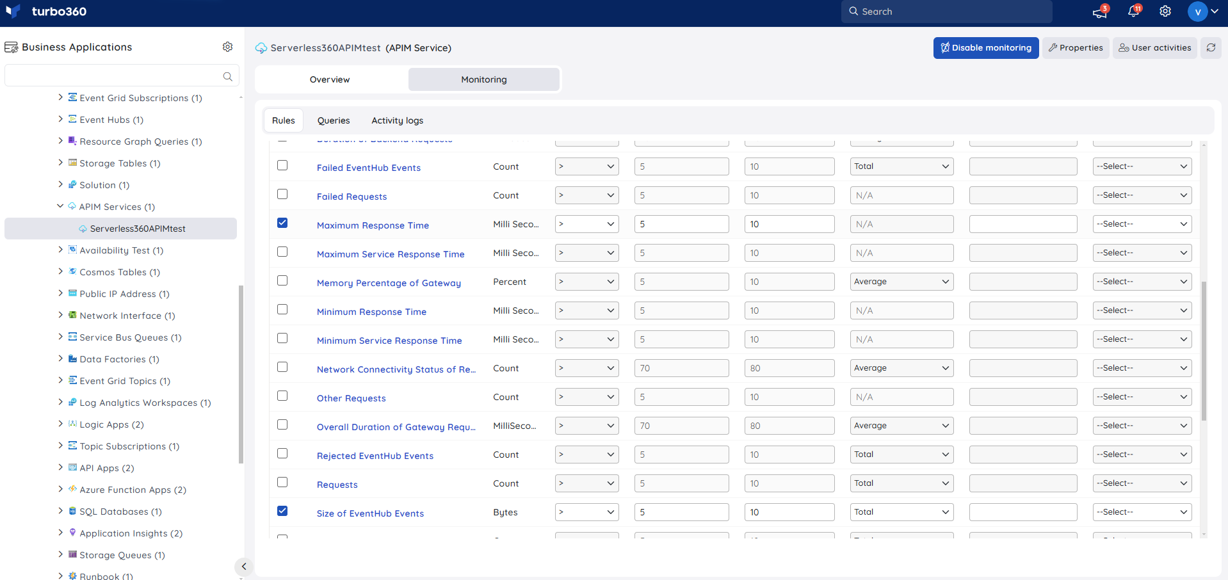Open the Activity logs sub-tab
Screen dimensions: 1228x580
397,120
